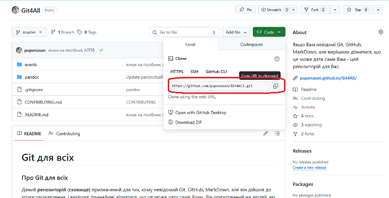
Task: Click the edit README pencil icon
Action: click(265, 133)
